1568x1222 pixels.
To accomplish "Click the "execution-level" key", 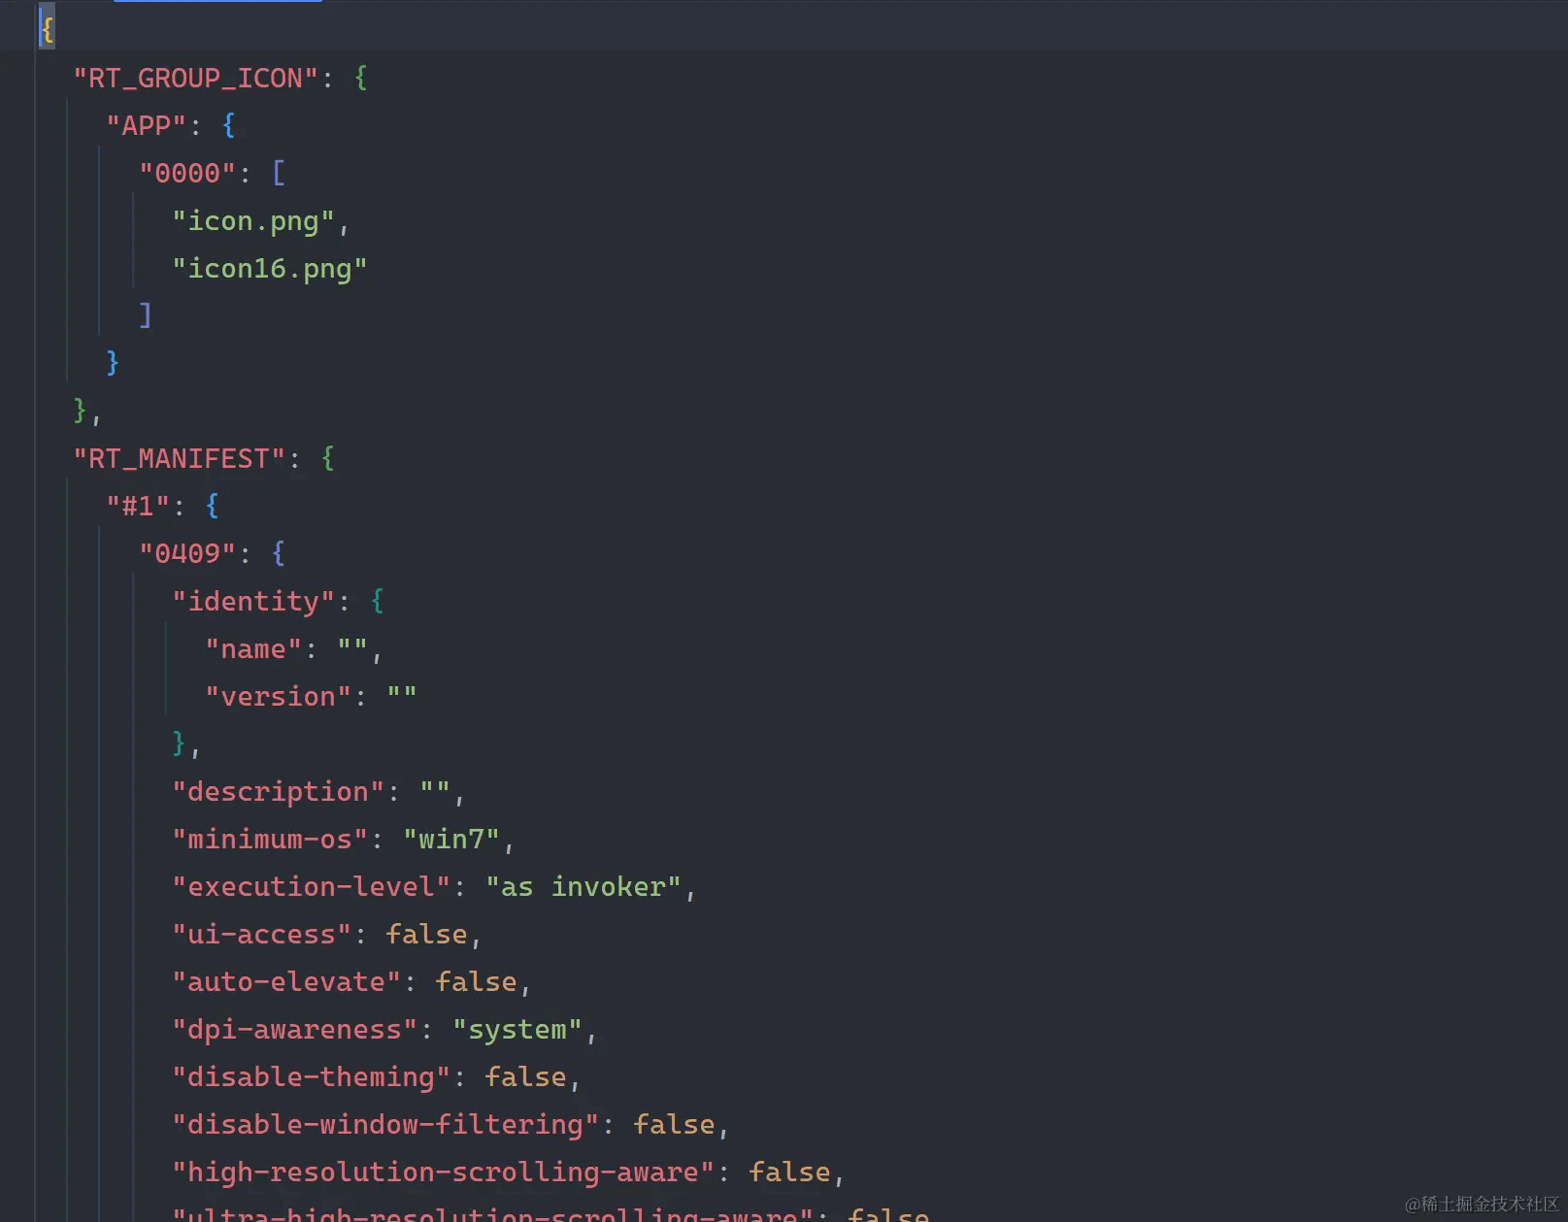I will [x=312, y=886].
